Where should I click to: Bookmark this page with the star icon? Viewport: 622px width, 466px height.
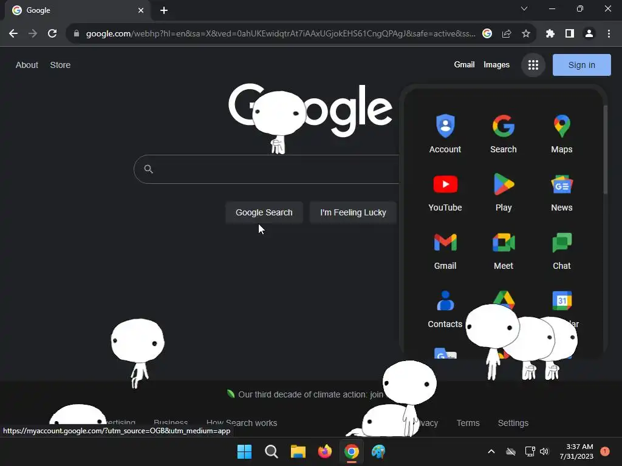pyautogui.click(x=526, y=34)
